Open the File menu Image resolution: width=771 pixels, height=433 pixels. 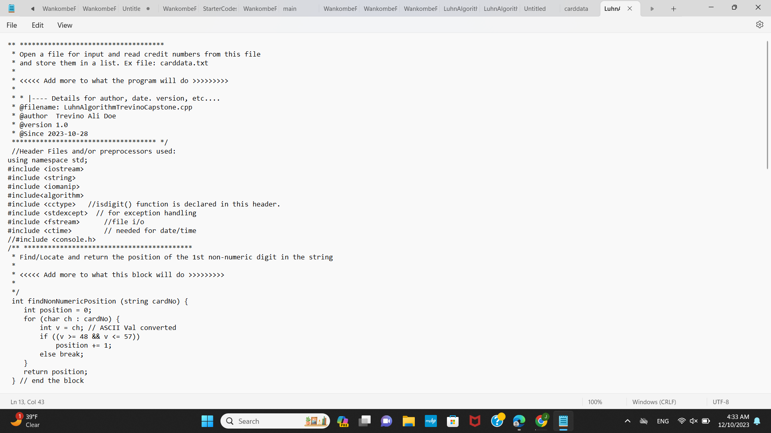12,25
